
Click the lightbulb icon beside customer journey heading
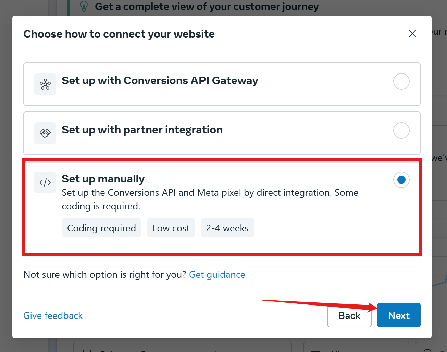84,6
